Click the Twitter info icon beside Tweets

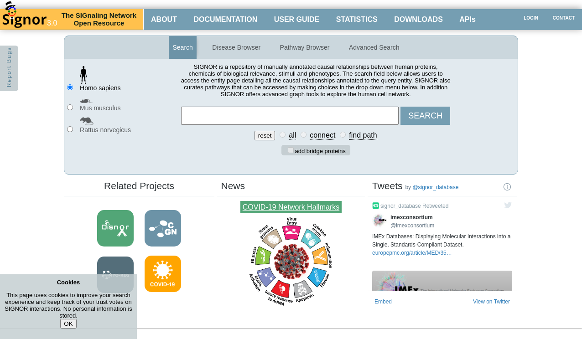point(507,187)
